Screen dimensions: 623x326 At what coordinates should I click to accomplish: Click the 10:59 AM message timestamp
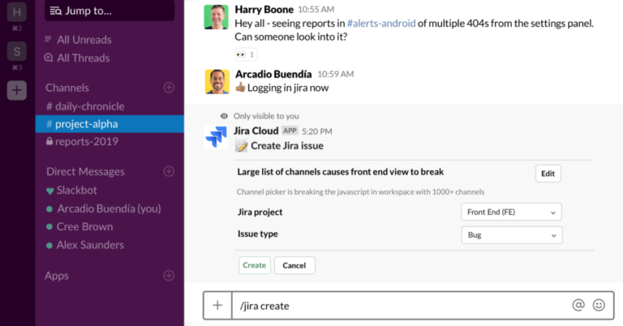pyautogui.click(x=335, y=75)
